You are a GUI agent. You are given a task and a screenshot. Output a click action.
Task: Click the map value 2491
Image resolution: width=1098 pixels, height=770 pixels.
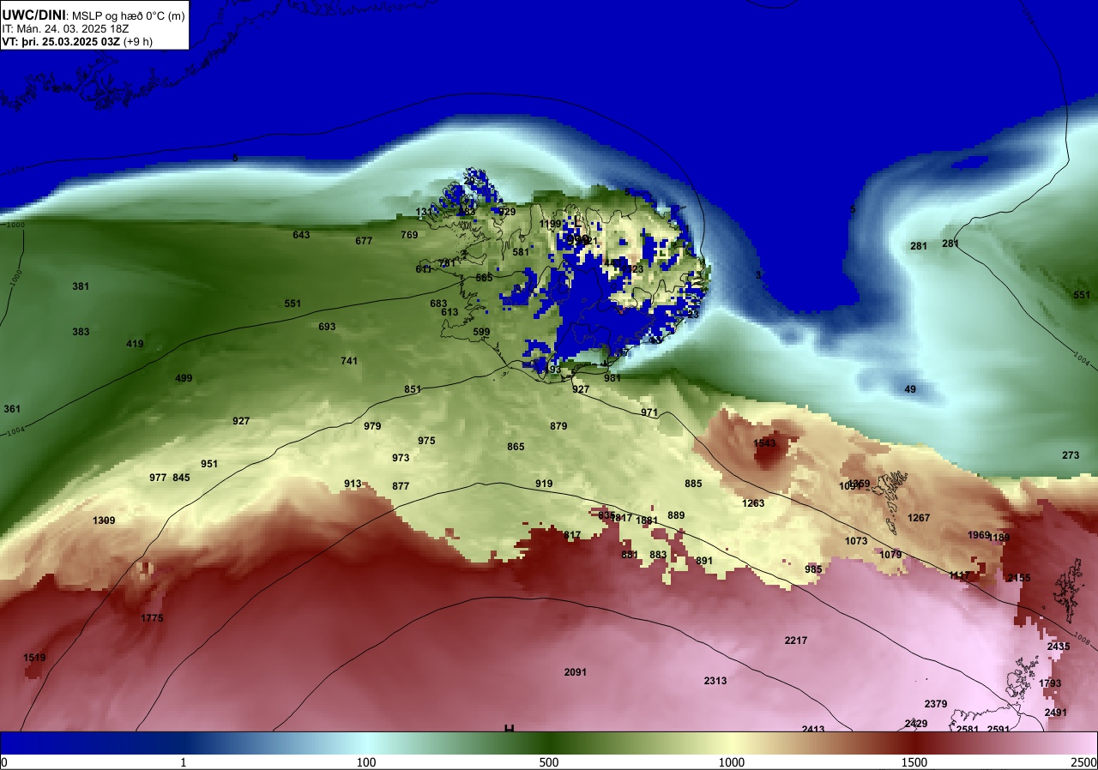pyautogui.click(x=1056, y=713)
